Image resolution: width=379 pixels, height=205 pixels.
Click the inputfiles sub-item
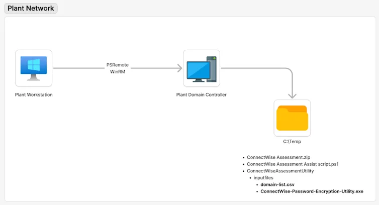(263, 178)
